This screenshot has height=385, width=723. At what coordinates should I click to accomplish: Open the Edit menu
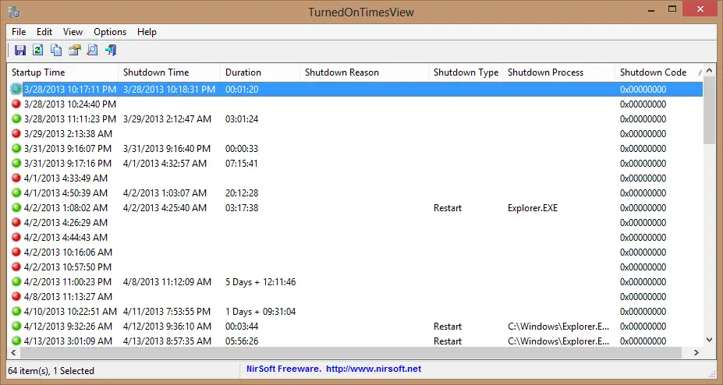[44, 32]
